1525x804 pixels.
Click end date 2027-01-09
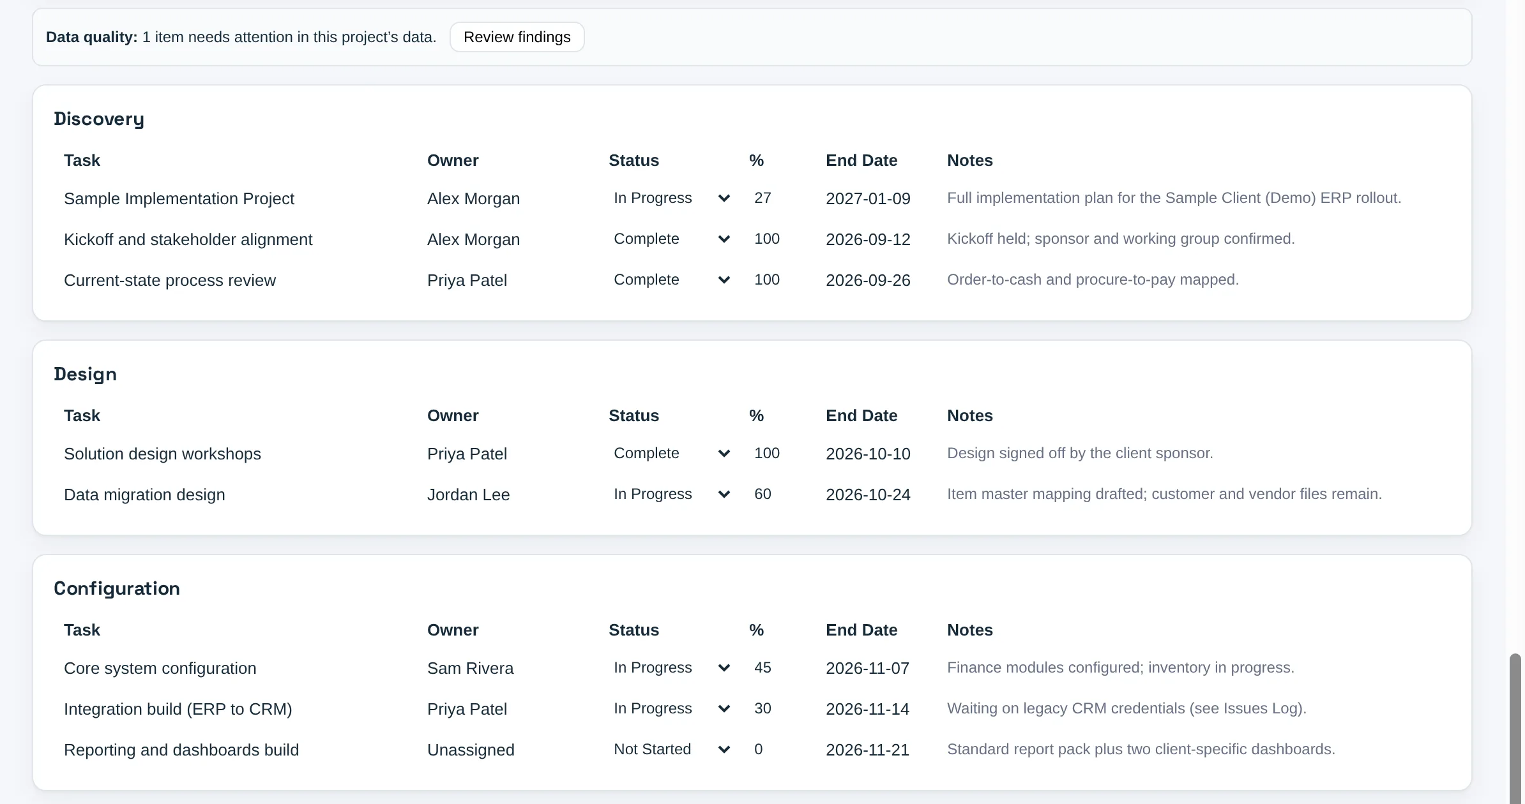pyautogui.click(x=868, y=198)
